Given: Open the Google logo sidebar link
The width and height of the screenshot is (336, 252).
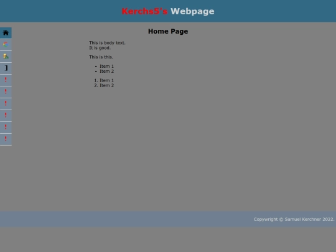Looking at the screenshot, I should 6,45.
